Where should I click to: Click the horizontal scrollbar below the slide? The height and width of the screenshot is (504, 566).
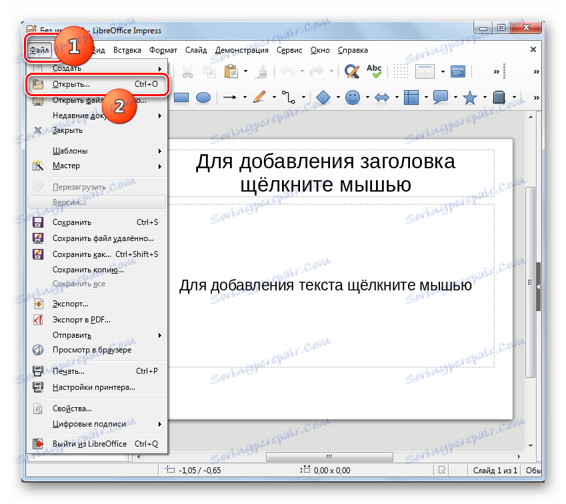330,457
